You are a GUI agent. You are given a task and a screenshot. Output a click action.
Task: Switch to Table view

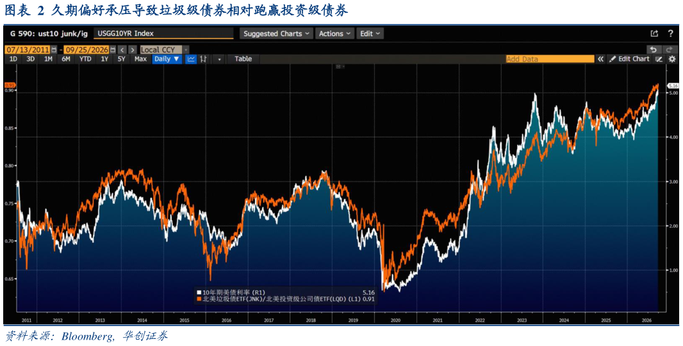(243, 59)
